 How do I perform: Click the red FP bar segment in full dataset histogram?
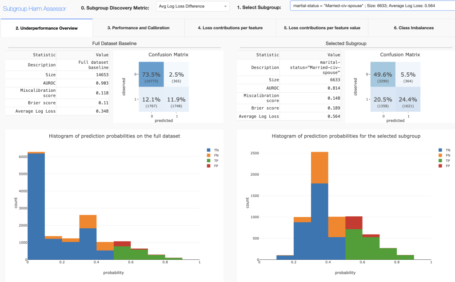click(x=122, y=244)
